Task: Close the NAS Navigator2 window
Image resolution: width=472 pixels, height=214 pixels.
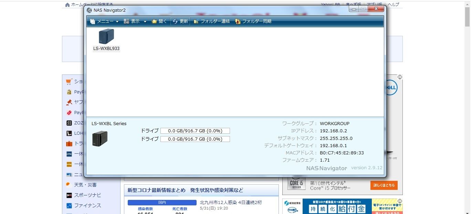Action: pos(375,9)
